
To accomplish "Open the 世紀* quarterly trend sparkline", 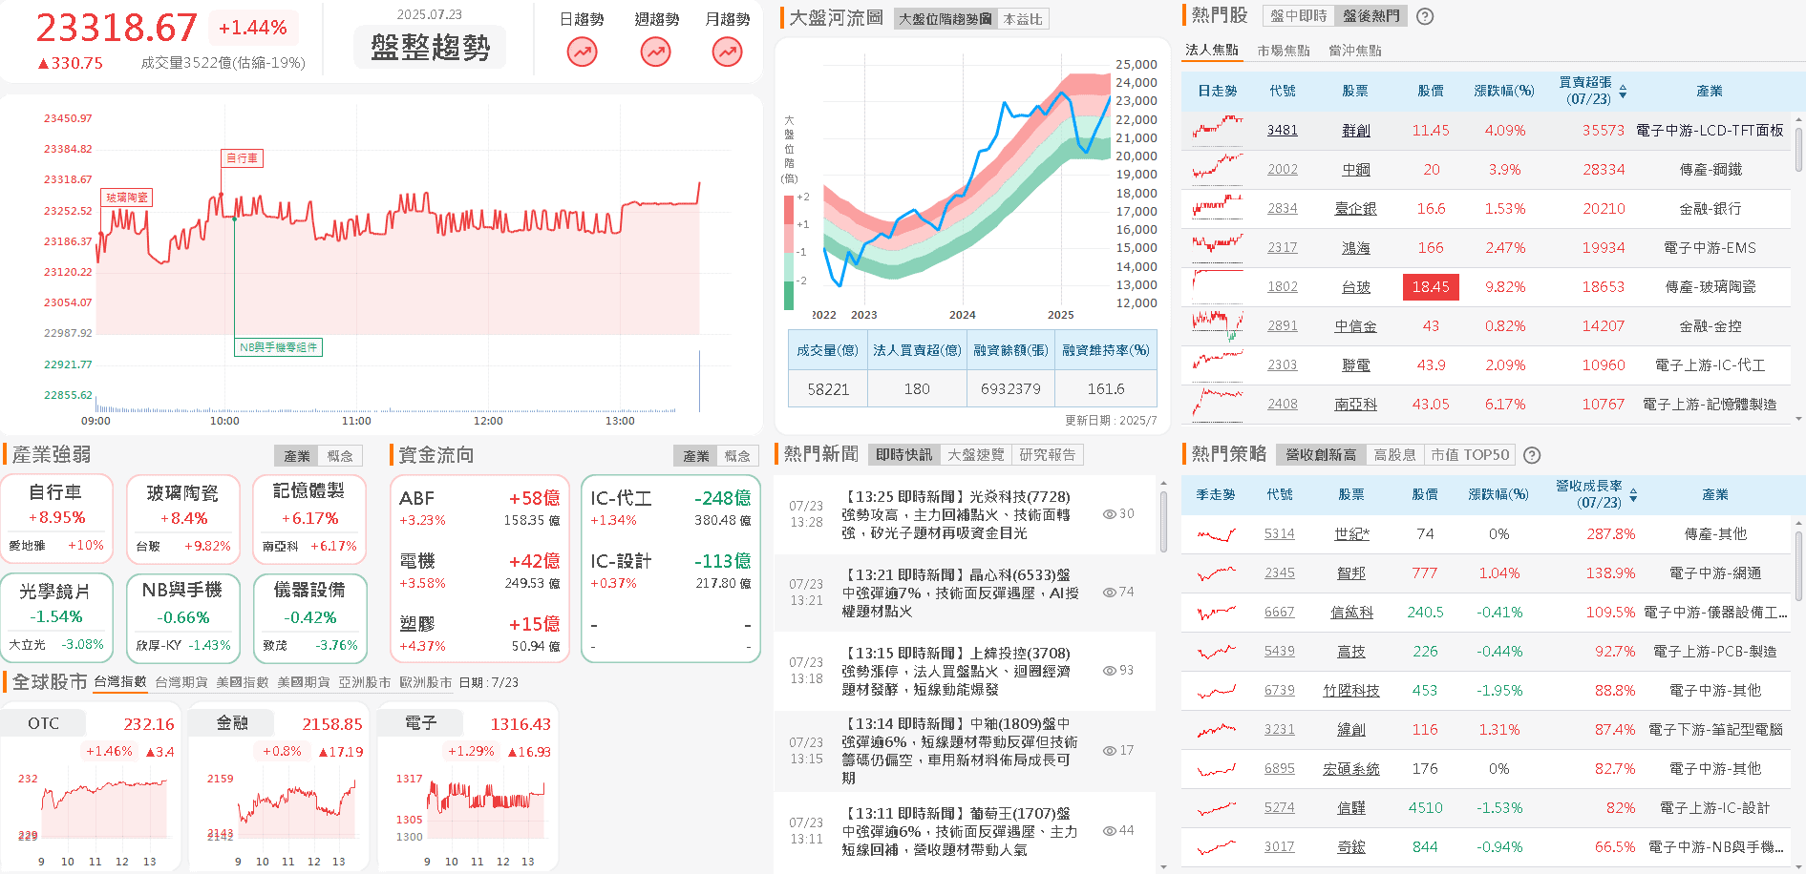I will pos(1216,534).
